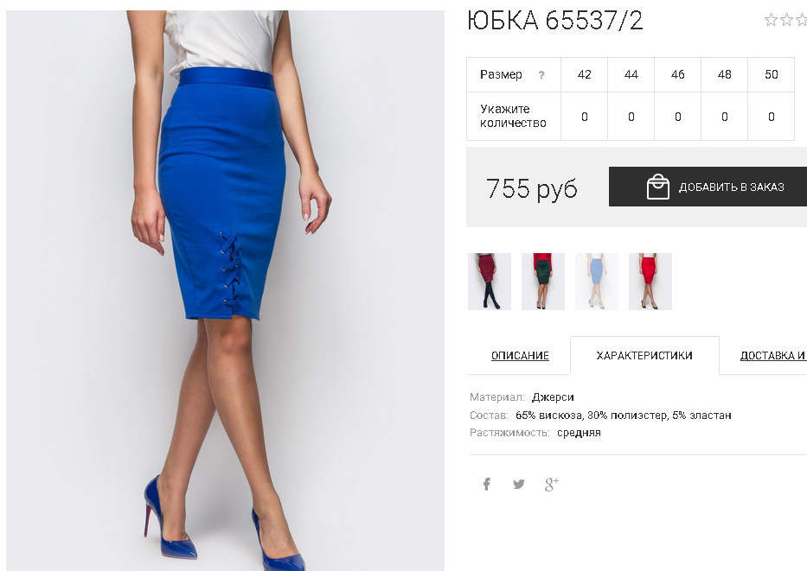Share product on Facebook icon

(486, 484)
